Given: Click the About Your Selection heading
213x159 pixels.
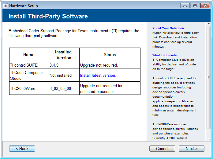Looking at the screenshot, I should coord(168,28).
